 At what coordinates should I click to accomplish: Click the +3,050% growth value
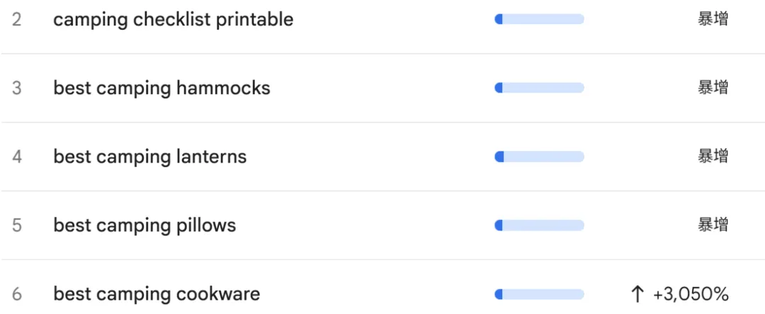[691, 294]
